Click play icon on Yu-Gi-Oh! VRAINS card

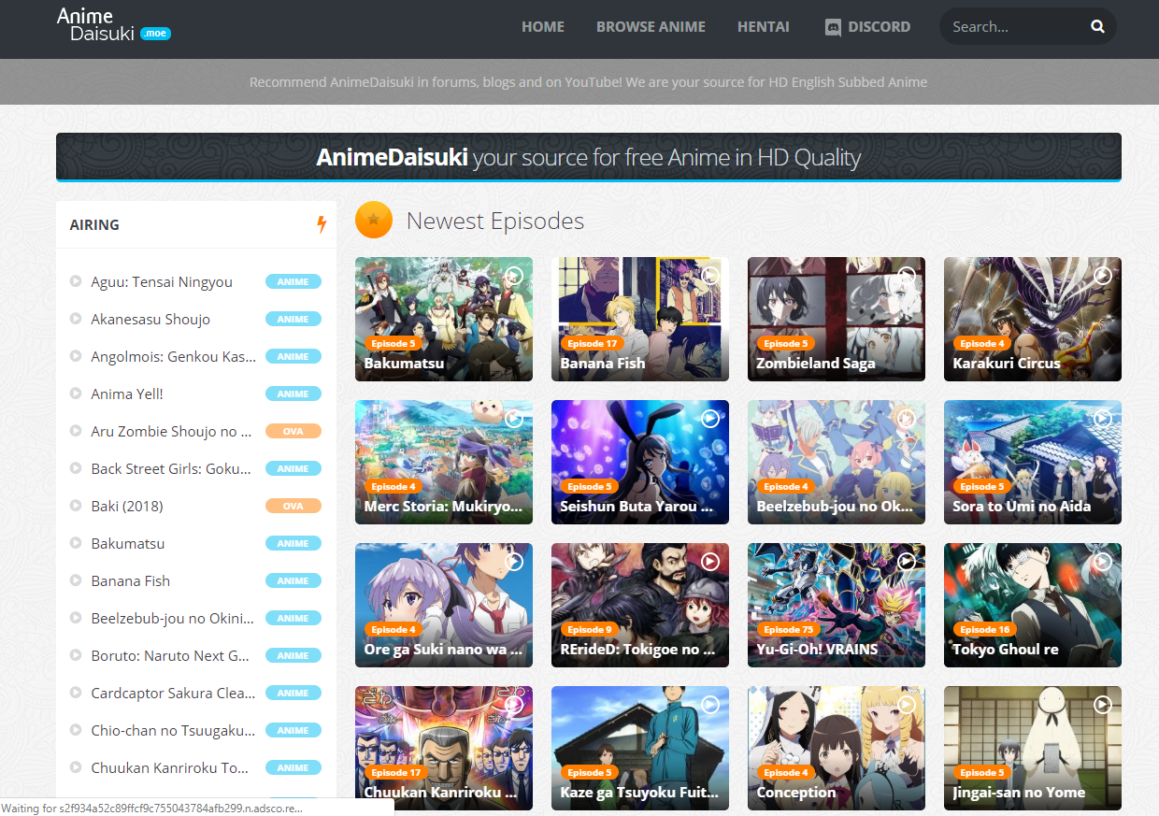[x=907, y=562]
